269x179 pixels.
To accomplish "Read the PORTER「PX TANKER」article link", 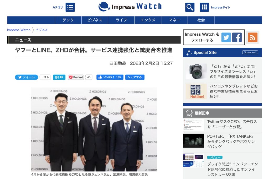I will (x=231, y=142).
